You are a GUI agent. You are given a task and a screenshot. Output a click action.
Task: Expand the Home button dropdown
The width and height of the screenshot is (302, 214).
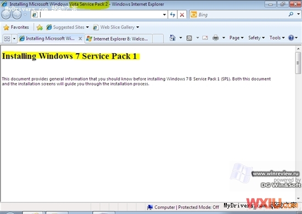click(181, 38)
